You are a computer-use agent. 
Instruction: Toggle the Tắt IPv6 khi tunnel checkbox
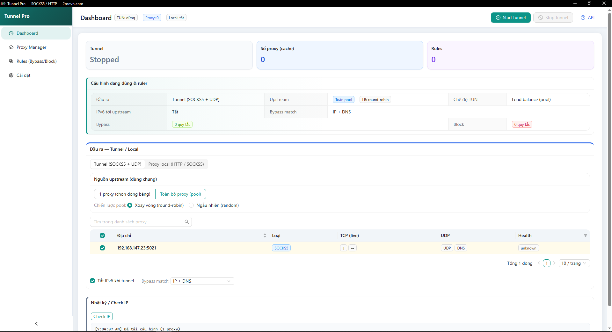[92, 281]
